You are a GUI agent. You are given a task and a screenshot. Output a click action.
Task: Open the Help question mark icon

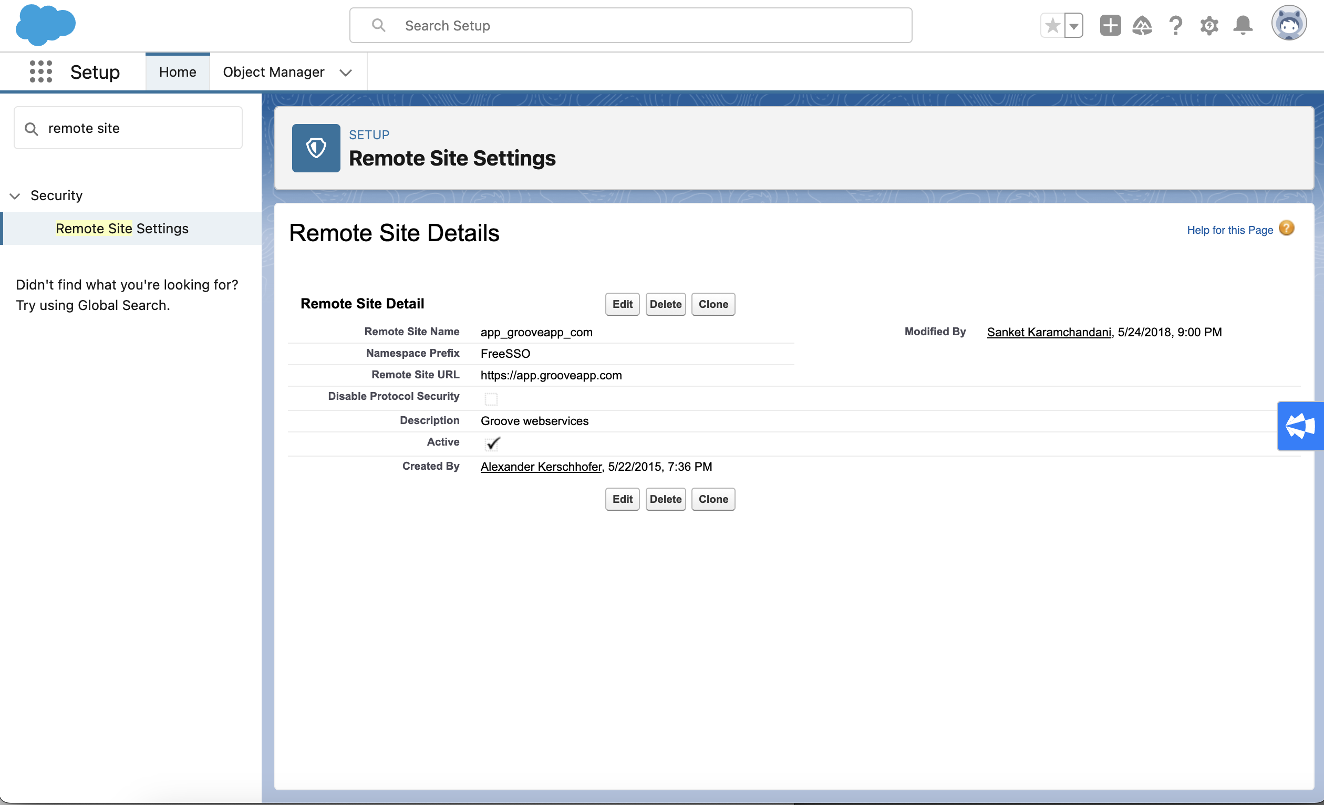(1176, 25)
